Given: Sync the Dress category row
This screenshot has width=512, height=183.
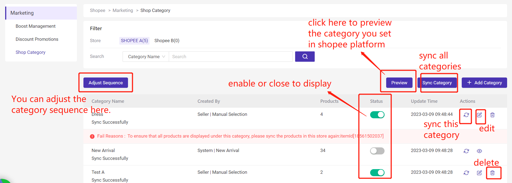Looking at the screenshot, I should tap(466, 115).
